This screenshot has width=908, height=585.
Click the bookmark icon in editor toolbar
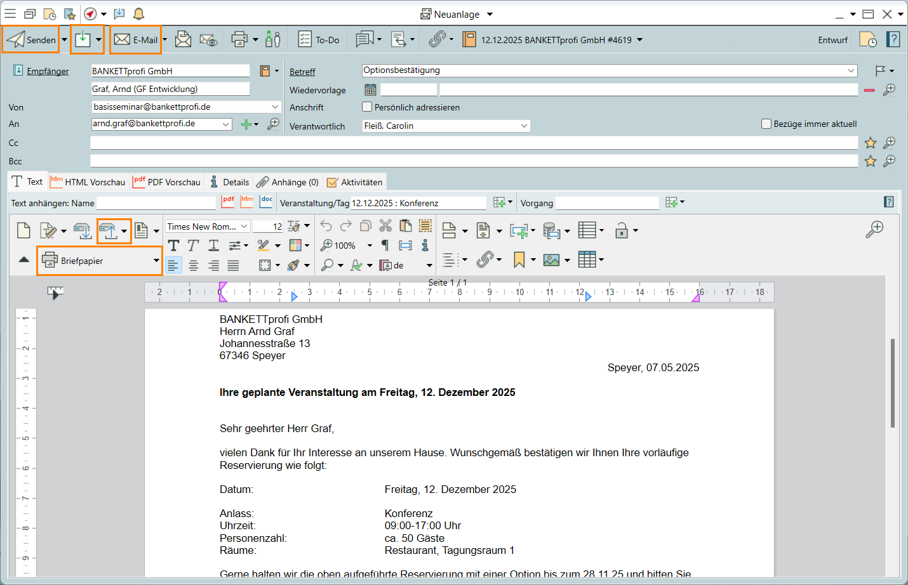[519, 260]
